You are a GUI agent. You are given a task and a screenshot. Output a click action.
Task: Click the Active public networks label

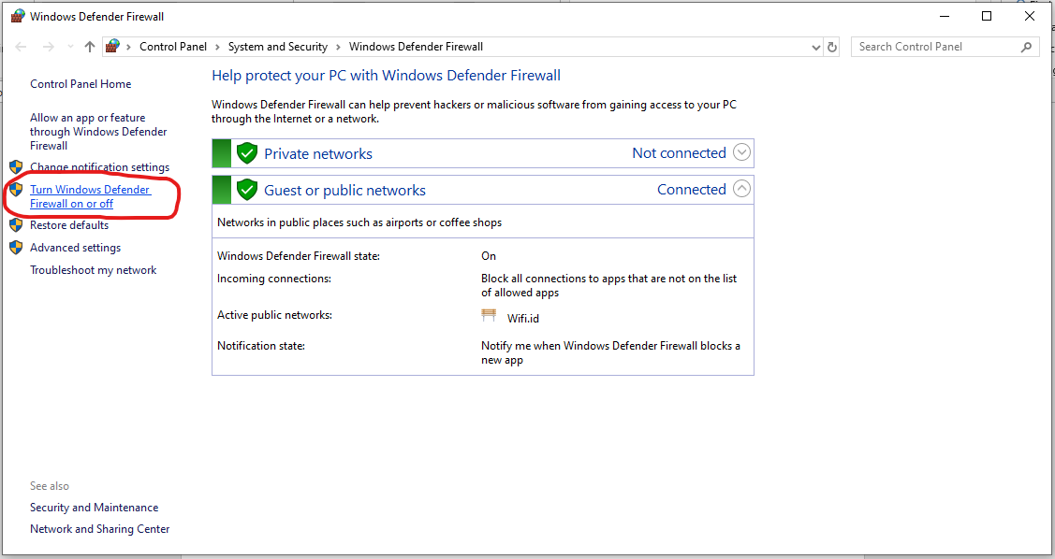[274, 314]
